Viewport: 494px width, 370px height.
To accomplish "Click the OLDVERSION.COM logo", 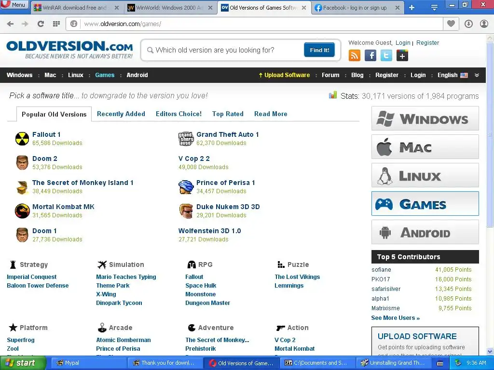I will point(69,50).
